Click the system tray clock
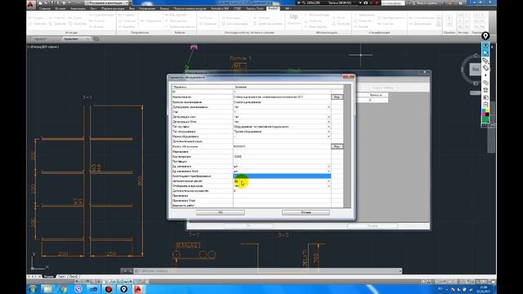The image size is (523, 294). click(484, 289)
